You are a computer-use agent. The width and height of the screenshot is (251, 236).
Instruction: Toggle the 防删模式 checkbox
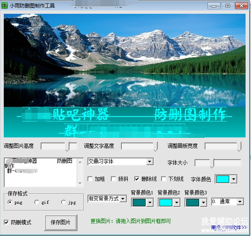6,222
